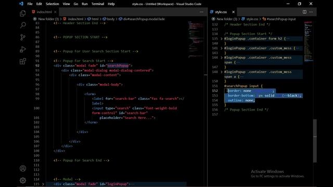
Task: Click the VS Code logo icon
Action: [21, 4]
